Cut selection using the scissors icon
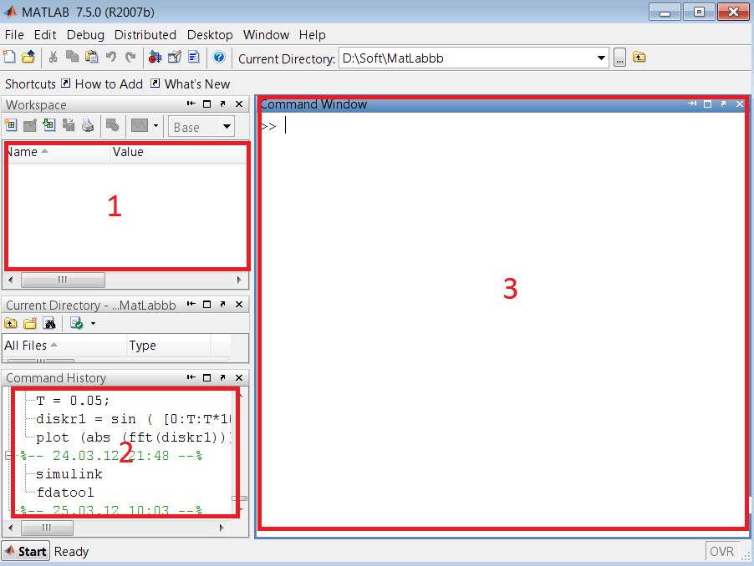This screenshot has height=566, width=754. (53, 57)
